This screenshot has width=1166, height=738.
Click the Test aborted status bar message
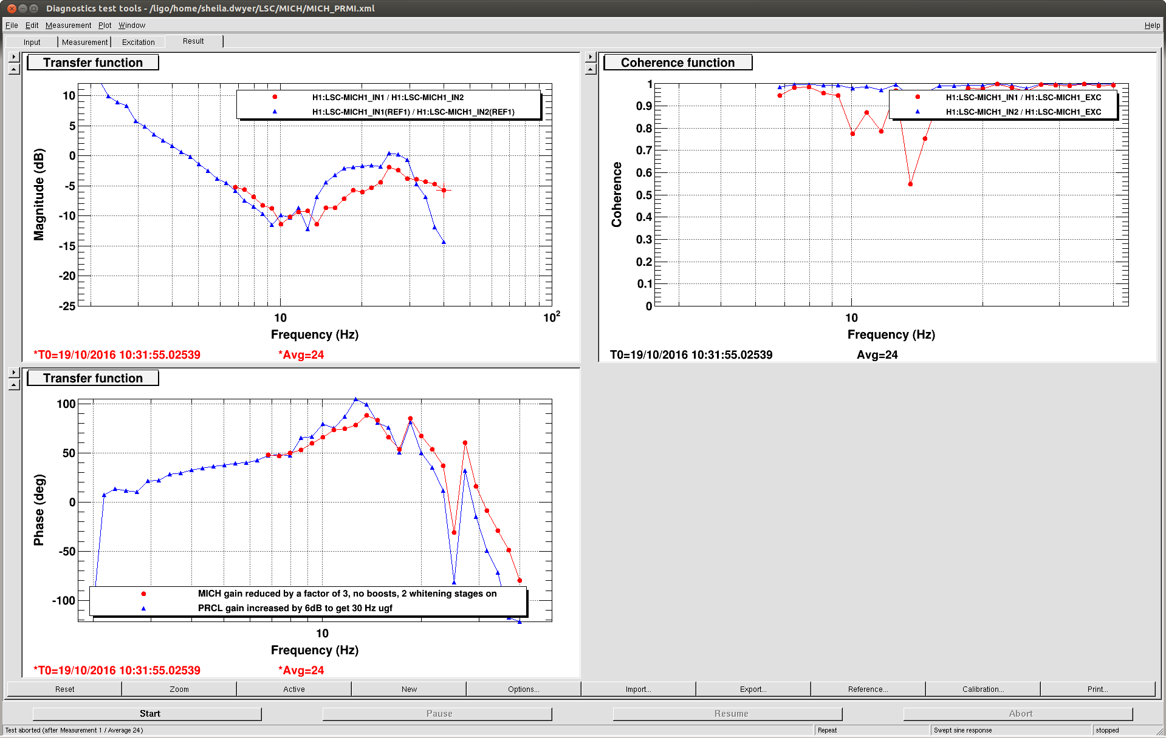tap(74, 730)
